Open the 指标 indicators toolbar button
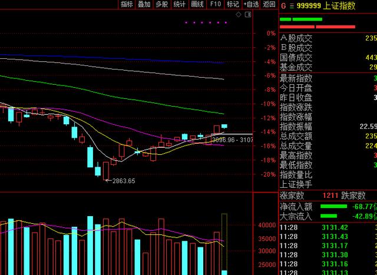The image size is (377, 275). [x=127, y=4]
